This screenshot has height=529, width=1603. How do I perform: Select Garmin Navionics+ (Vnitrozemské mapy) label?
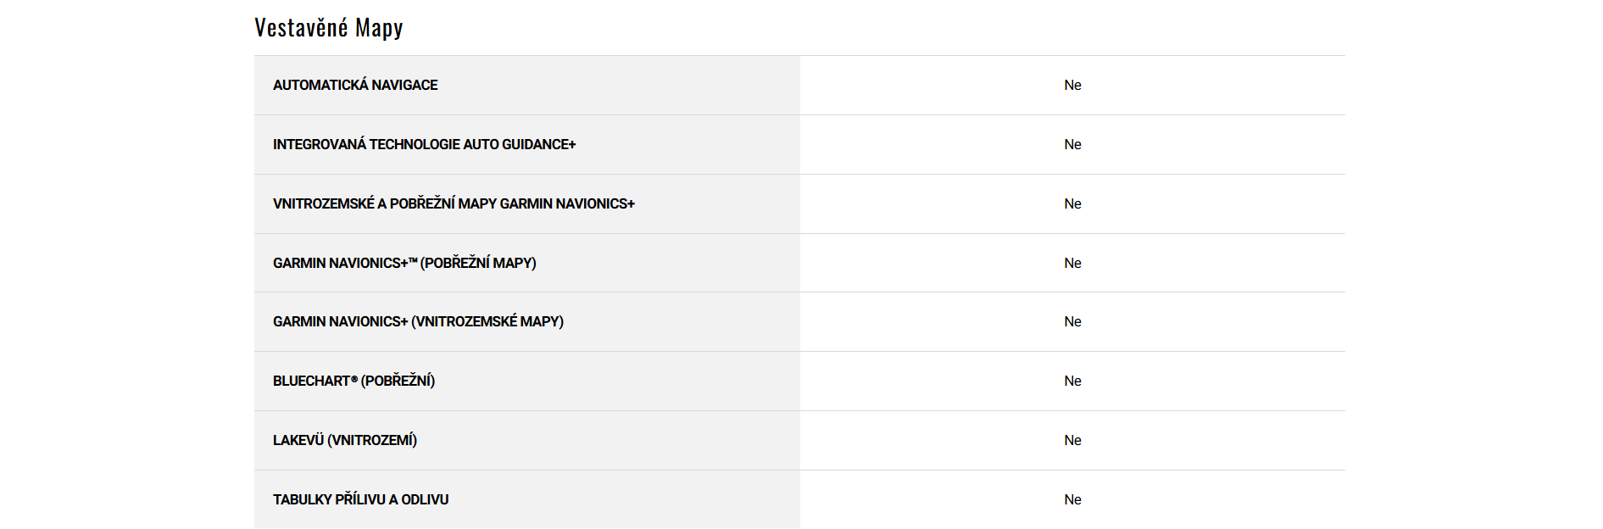(x=418, y=321)
